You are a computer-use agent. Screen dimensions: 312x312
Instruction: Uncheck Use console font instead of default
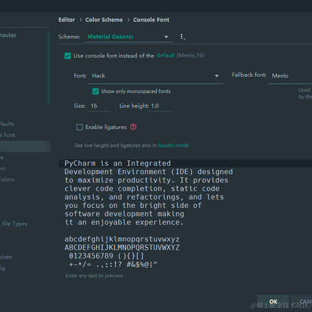68,56
